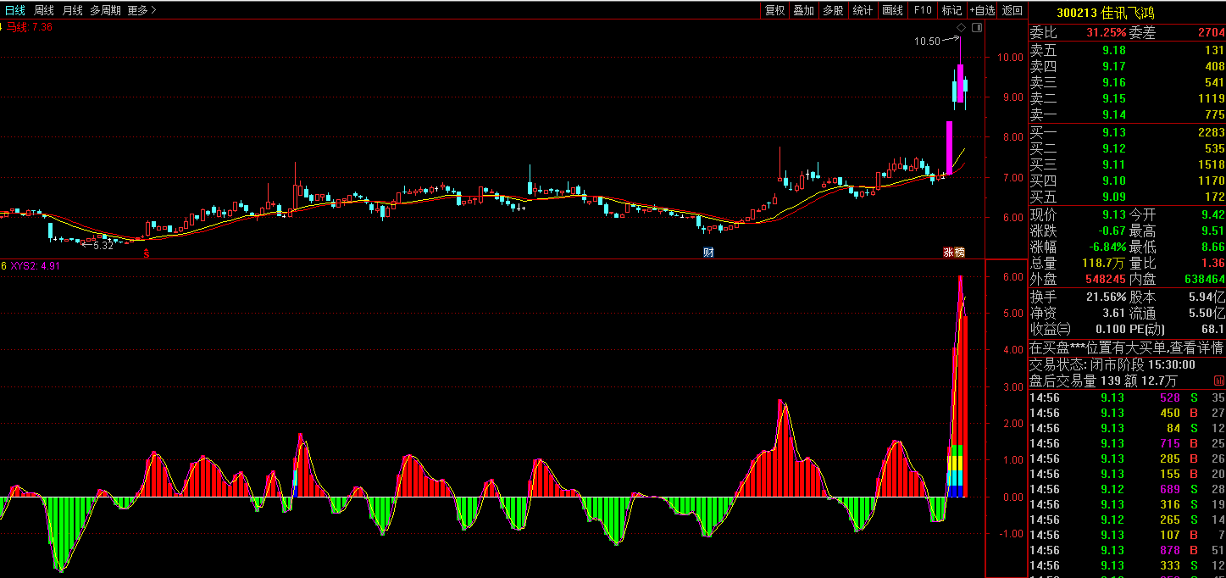View details of the large buy order notice

pos(1126,347)
